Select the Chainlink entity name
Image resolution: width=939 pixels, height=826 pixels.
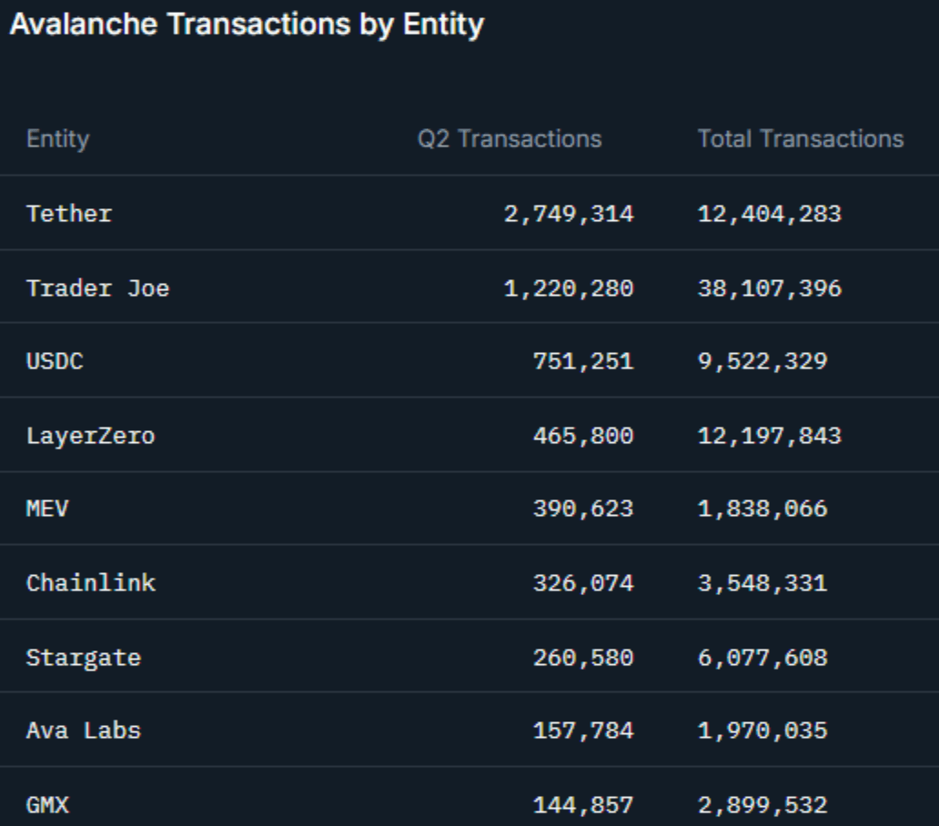pyautogui.click(x=90, y=582)
